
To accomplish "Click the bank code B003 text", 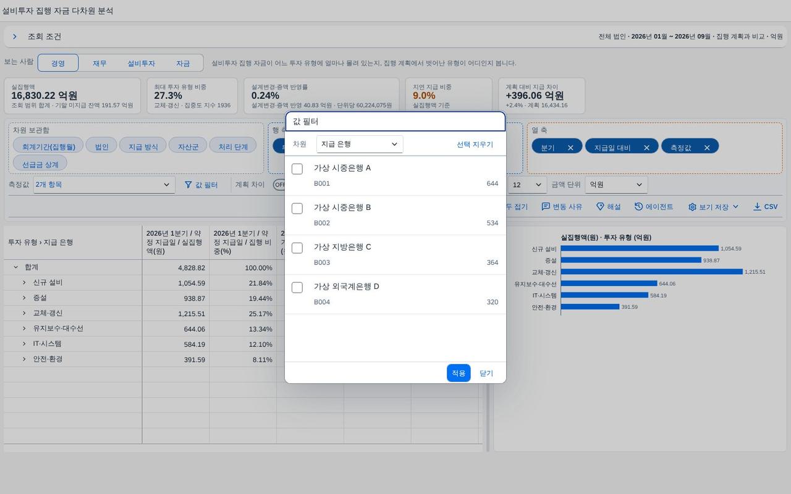I will pyautogui.click(x=322, y=262).
